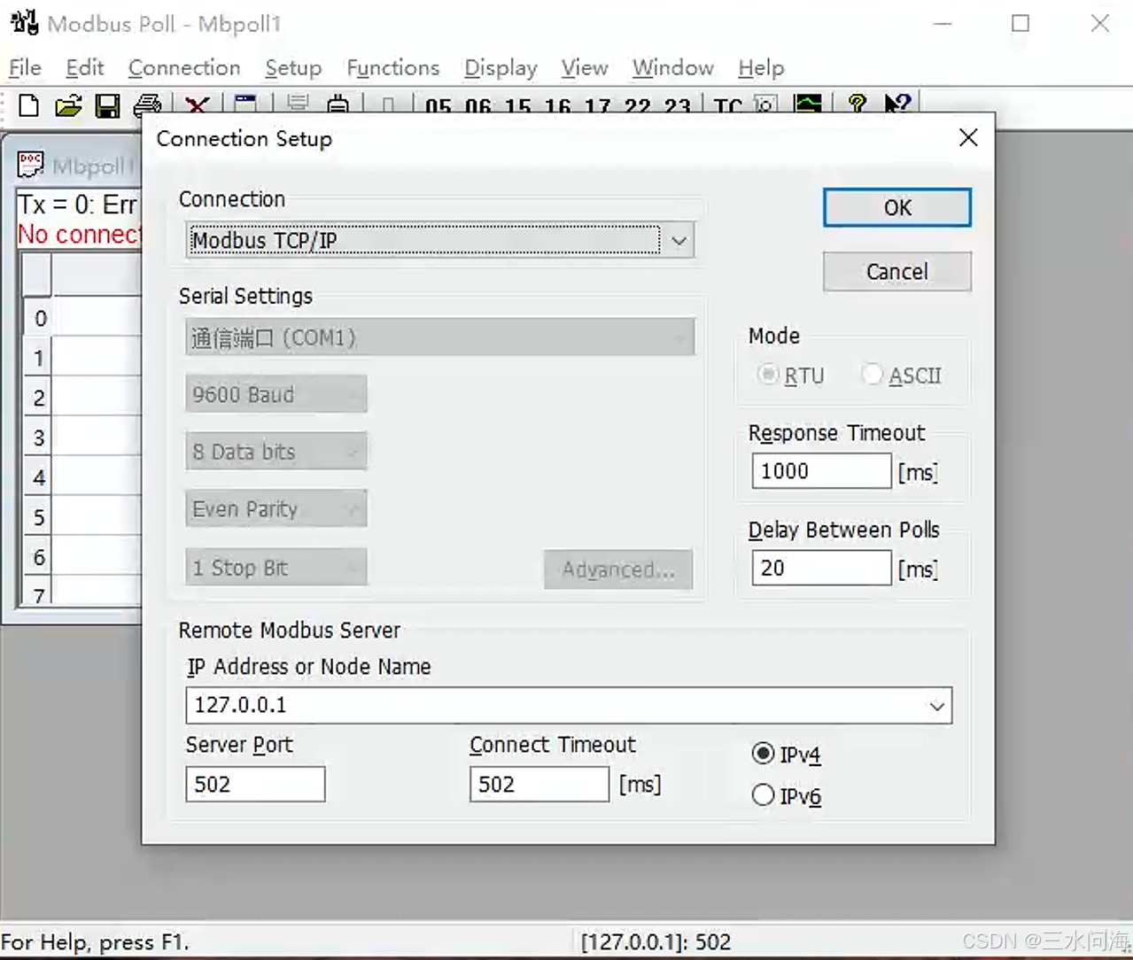Click the 22 function toolbar button

(x=638, y=106)
